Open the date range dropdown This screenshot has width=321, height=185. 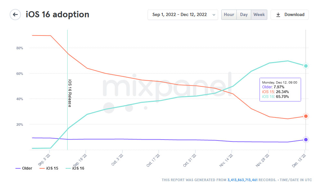179,15
